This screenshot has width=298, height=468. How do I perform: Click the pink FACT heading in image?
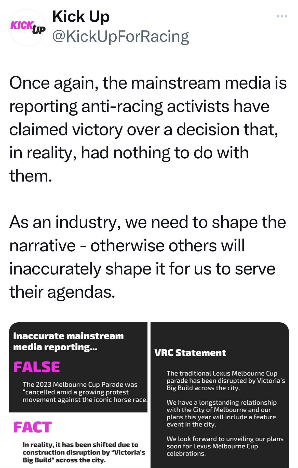click(33, 427)
